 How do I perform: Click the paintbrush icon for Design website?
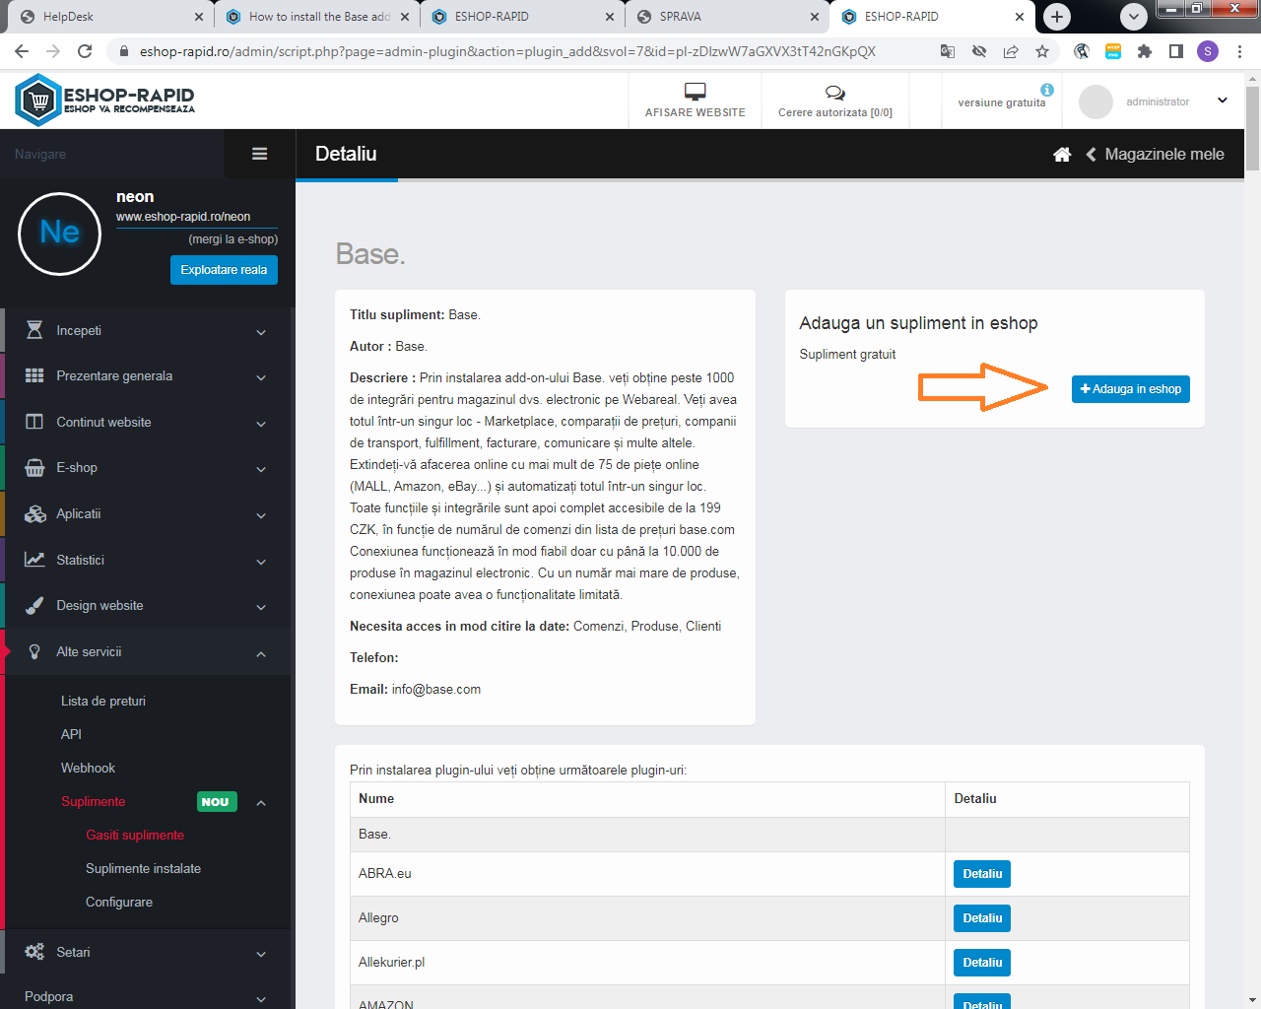click(x=34, y=606)
